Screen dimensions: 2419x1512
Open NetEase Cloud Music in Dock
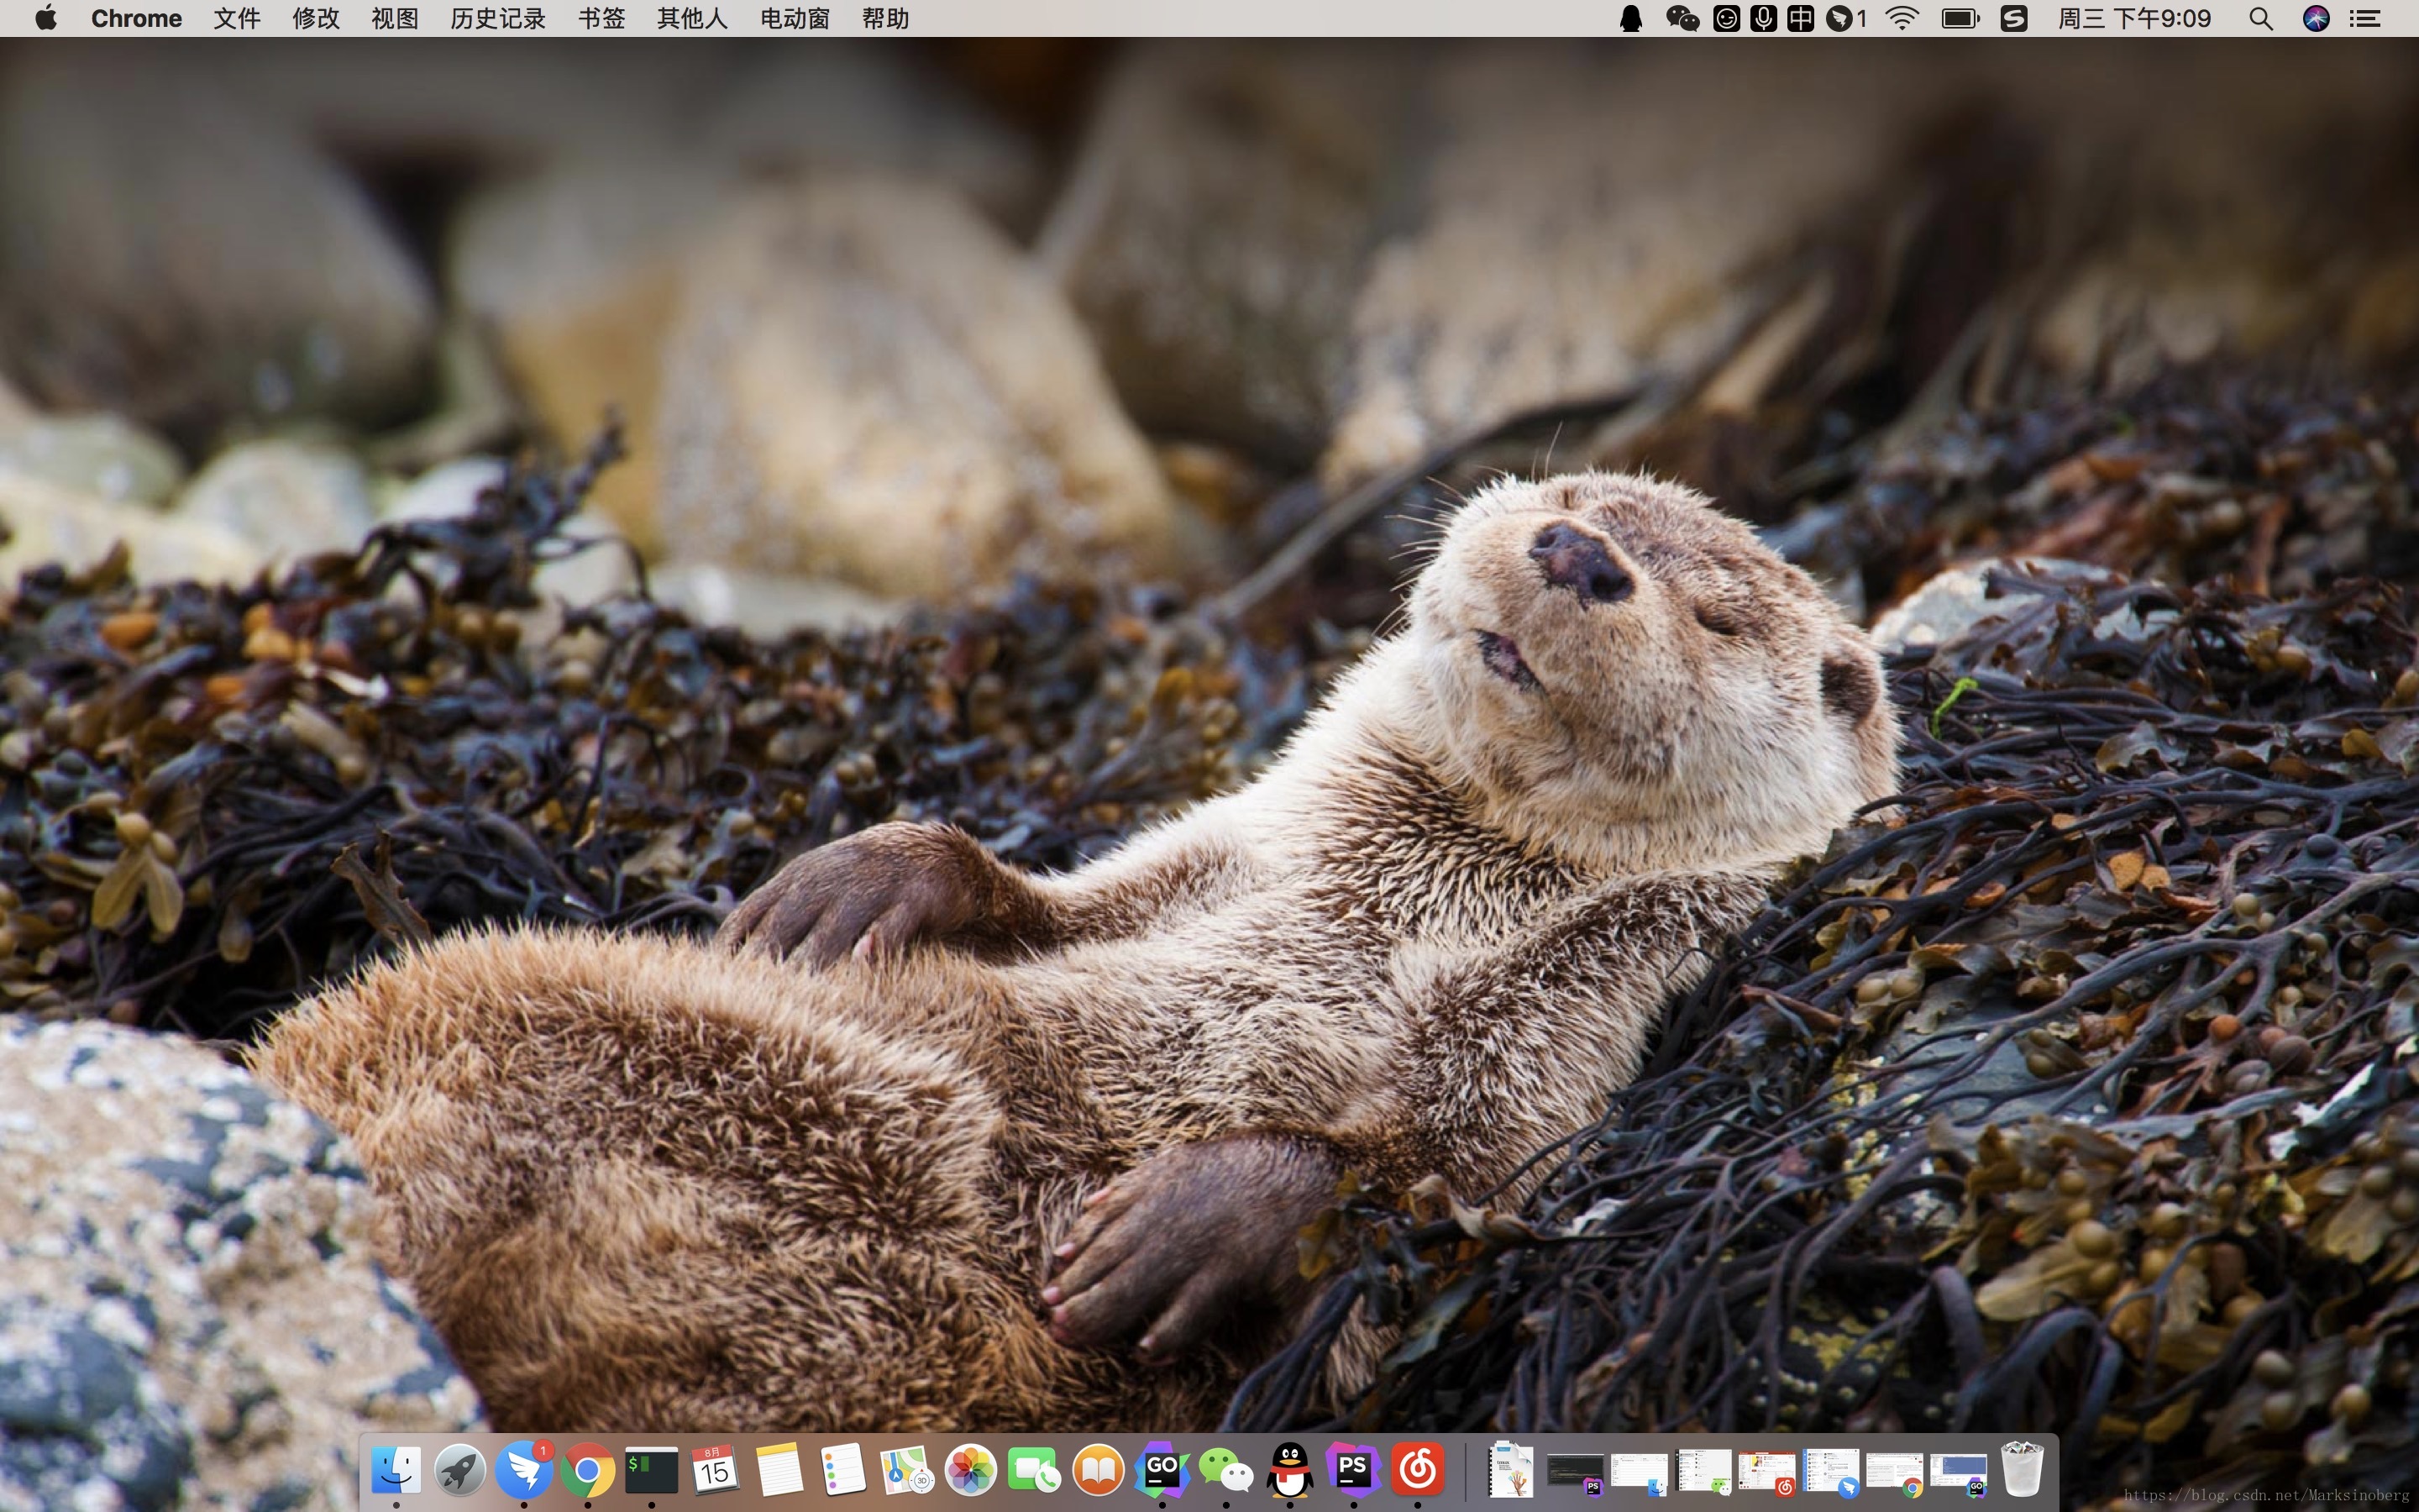pyautogui.click(x=1418, y=1470)
